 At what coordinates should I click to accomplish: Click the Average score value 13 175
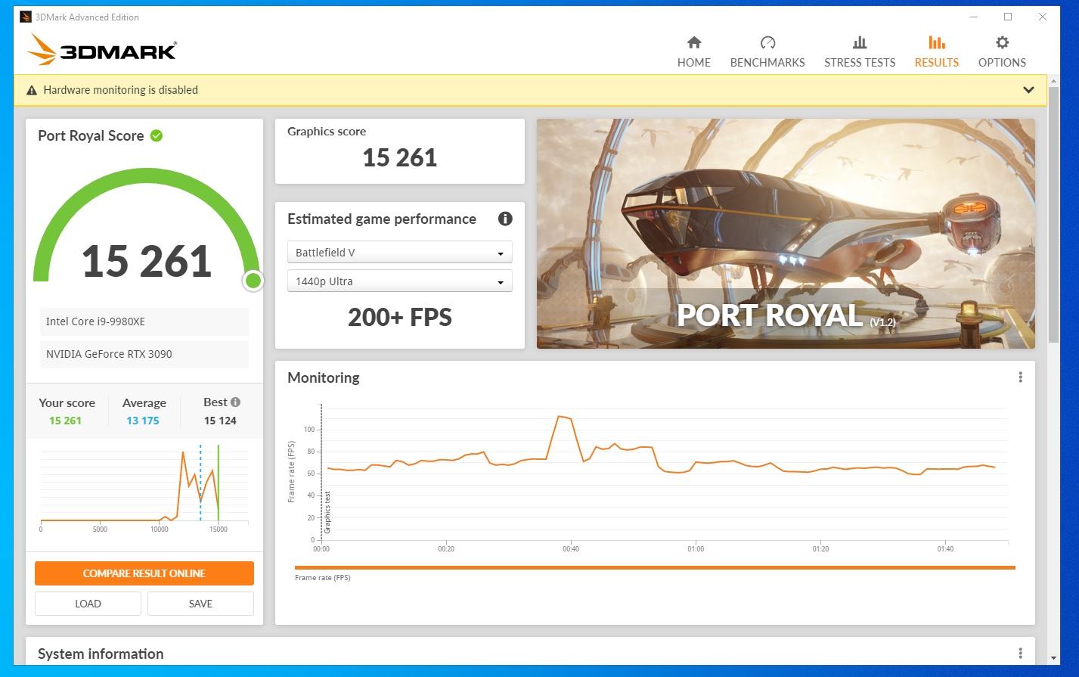click(x=143, y=421)
